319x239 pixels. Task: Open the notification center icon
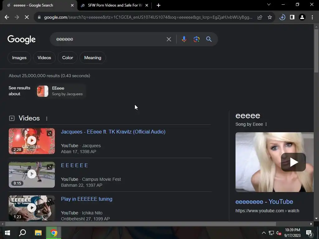tap(309, 233)
